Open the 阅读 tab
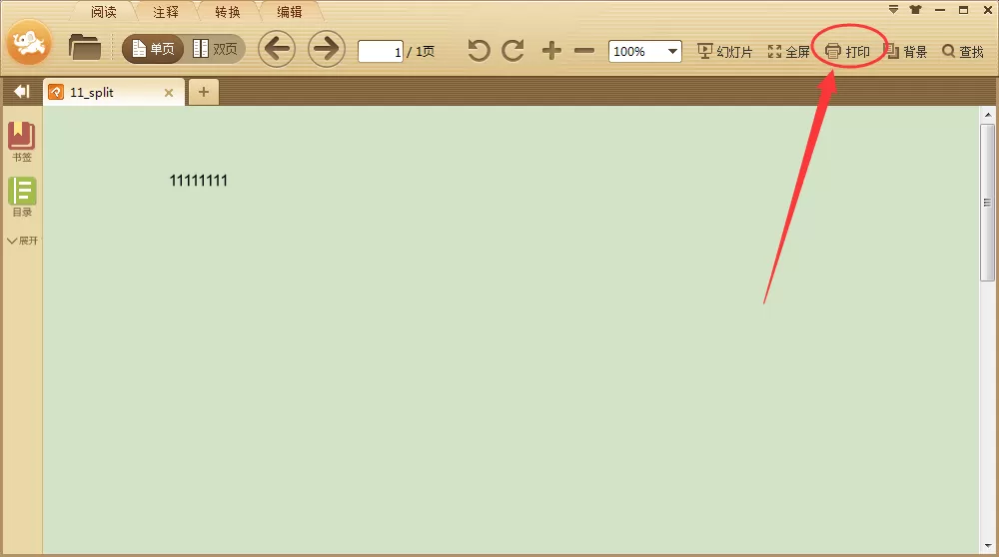 pyautogui.click(x=103, y=12)
